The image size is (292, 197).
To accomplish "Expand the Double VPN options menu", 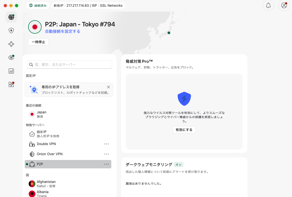I will 107,144.
